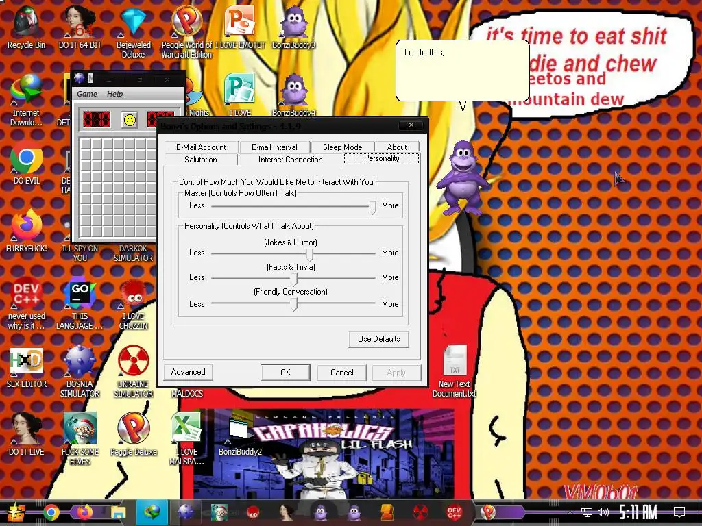Open the DO IT LIVE portrait icon
702x526 pixels.
[x=27, y=434]
